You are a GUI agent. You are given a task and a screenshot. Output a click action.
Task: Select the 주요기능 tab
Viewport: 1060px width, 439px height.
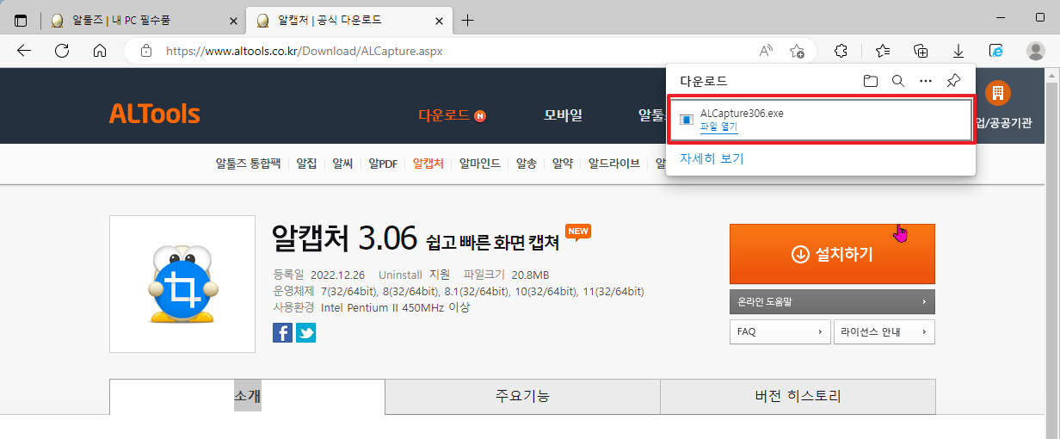click(x=522, y=397)
